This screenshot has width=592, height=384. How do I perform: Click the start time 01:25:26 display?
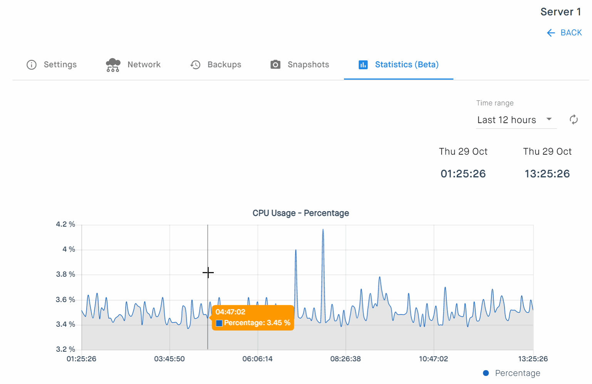[x=463, y=174]
